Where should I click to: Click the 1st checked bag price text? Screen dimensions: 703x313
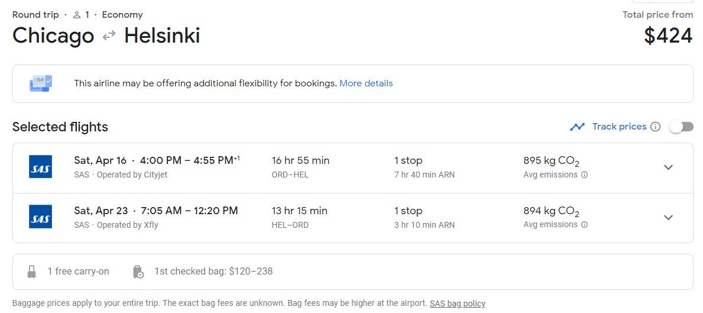(x=213, y=272)
